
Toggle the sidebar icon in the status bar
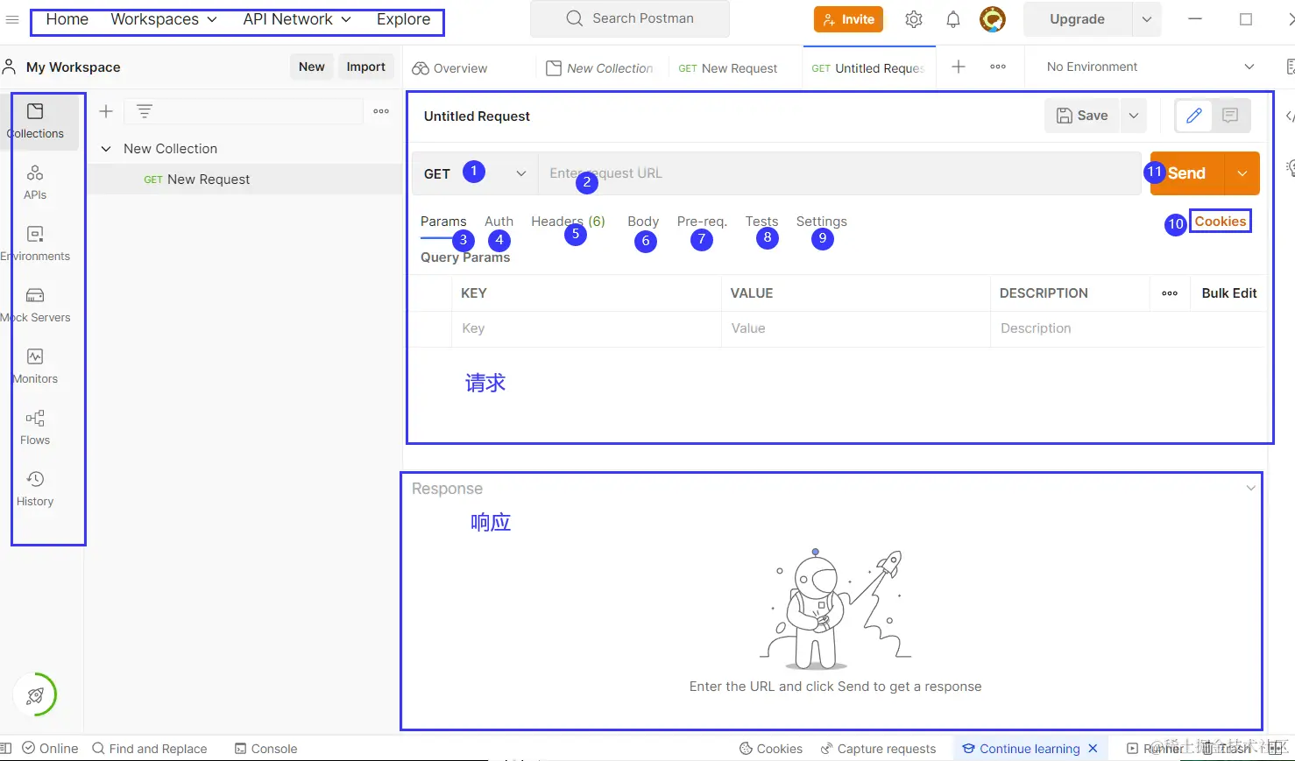(6, 748)
